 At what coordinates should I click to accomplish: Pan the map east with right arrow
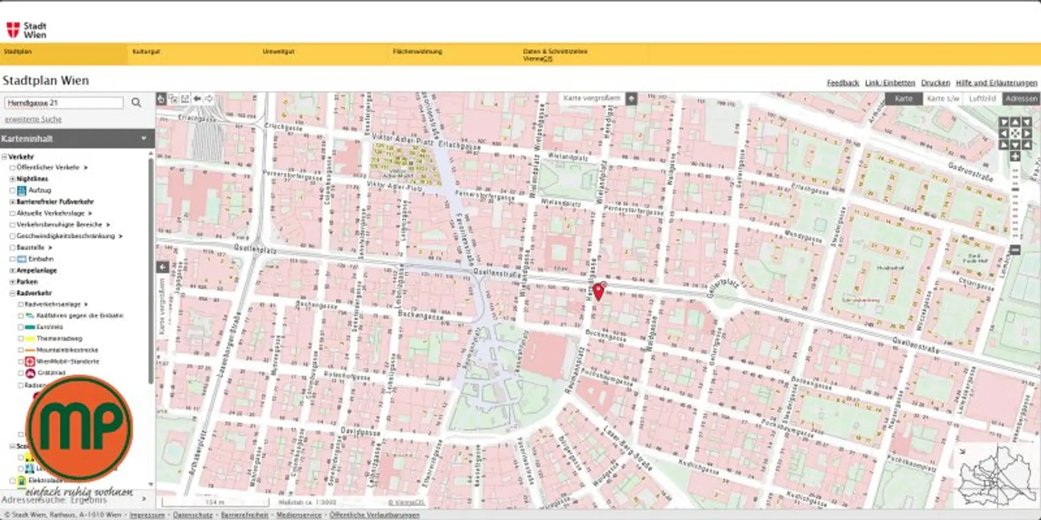[x=1026, y=133]
